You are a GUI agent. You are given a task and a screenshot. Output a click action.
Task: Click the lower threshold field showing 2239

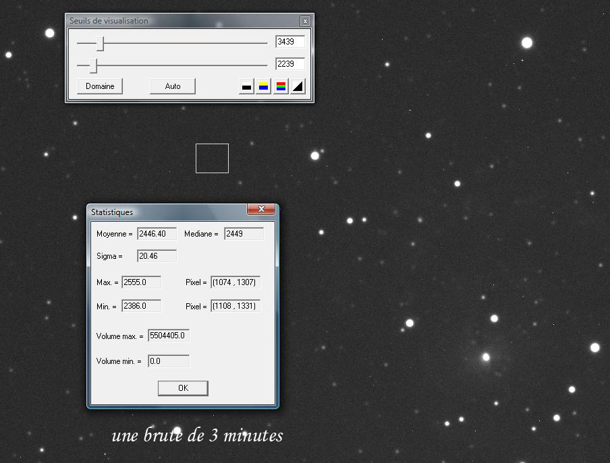290,64
